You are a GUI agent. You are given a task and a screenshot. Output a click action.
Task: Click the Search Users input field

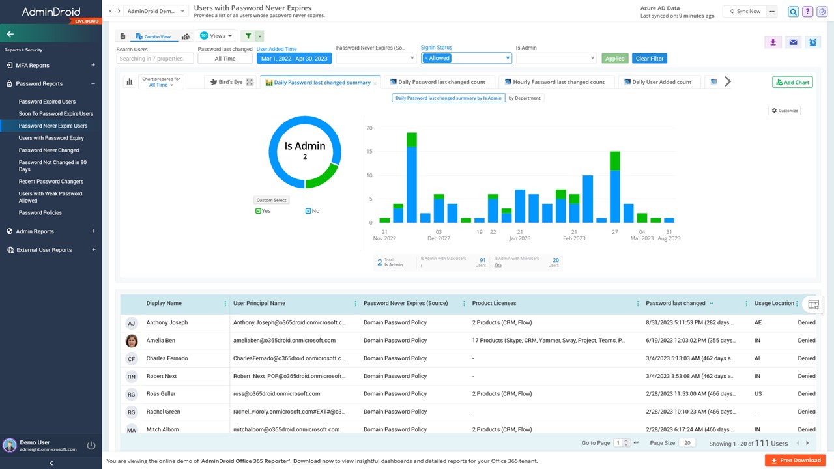pyautogui.click(x=155, y=59)
